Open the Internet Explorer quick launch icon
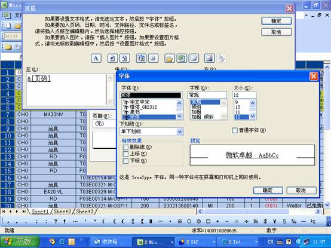The height and width of the screenshot is (248, 331). coord(62,241)
